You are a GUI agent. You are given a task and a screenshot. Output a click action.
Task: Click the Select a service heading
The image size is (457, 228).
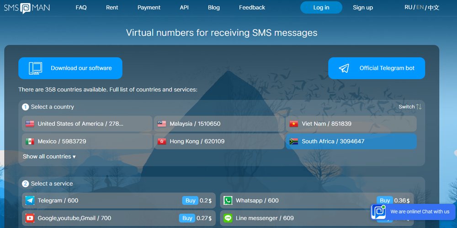point(52,183)
